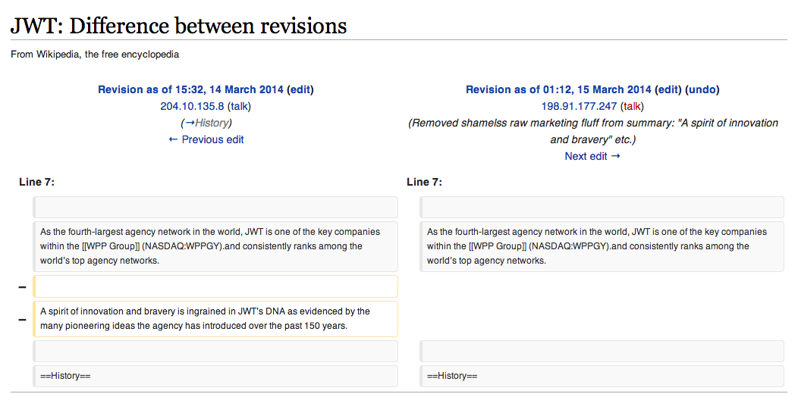This screenshot has width=798, height=394.
Task: Open the 01:12, 15 March 2014 revision link
Action: 558,89
